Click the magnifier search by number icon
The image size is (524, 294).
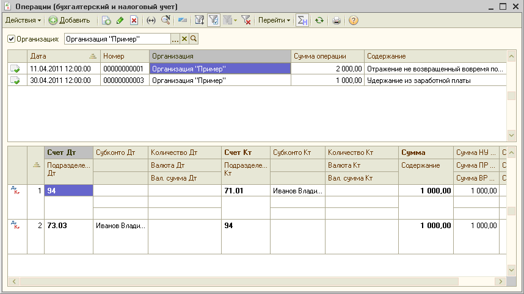click(x=166, y=20)
